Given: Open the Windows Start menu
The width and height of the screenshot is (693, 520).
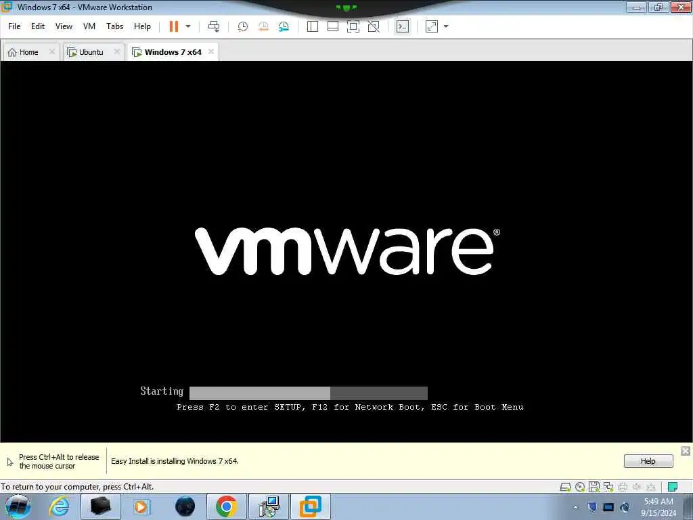Looking at the screenshot, I should [x=18, y=506].
